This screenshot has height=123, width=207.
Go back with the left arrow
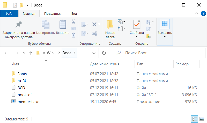point(6,53)
